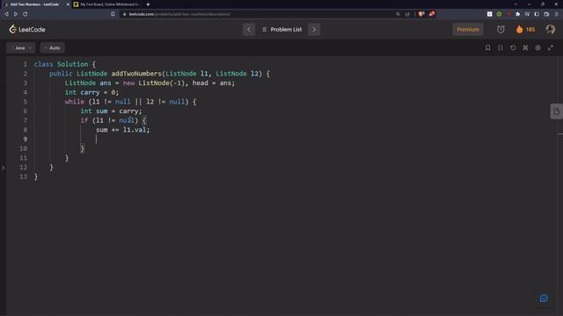
Task: Open the alarm clock timer
Action: (x=501, y=29)
